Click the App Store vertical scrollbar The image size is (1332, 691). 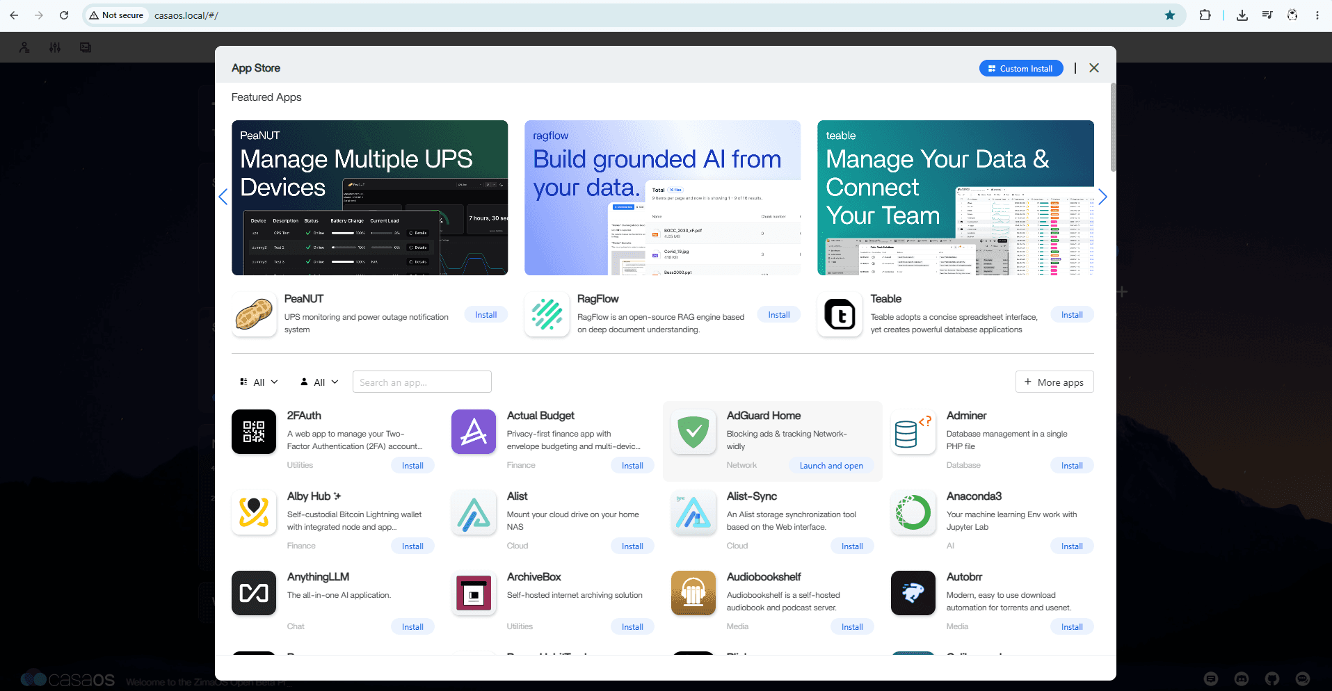[1113, 127]
